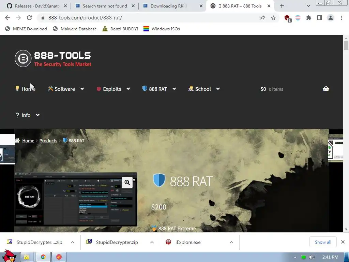
Task: Open the 888 RAT product screenshot thumbnail
Action: click(76, 199)
